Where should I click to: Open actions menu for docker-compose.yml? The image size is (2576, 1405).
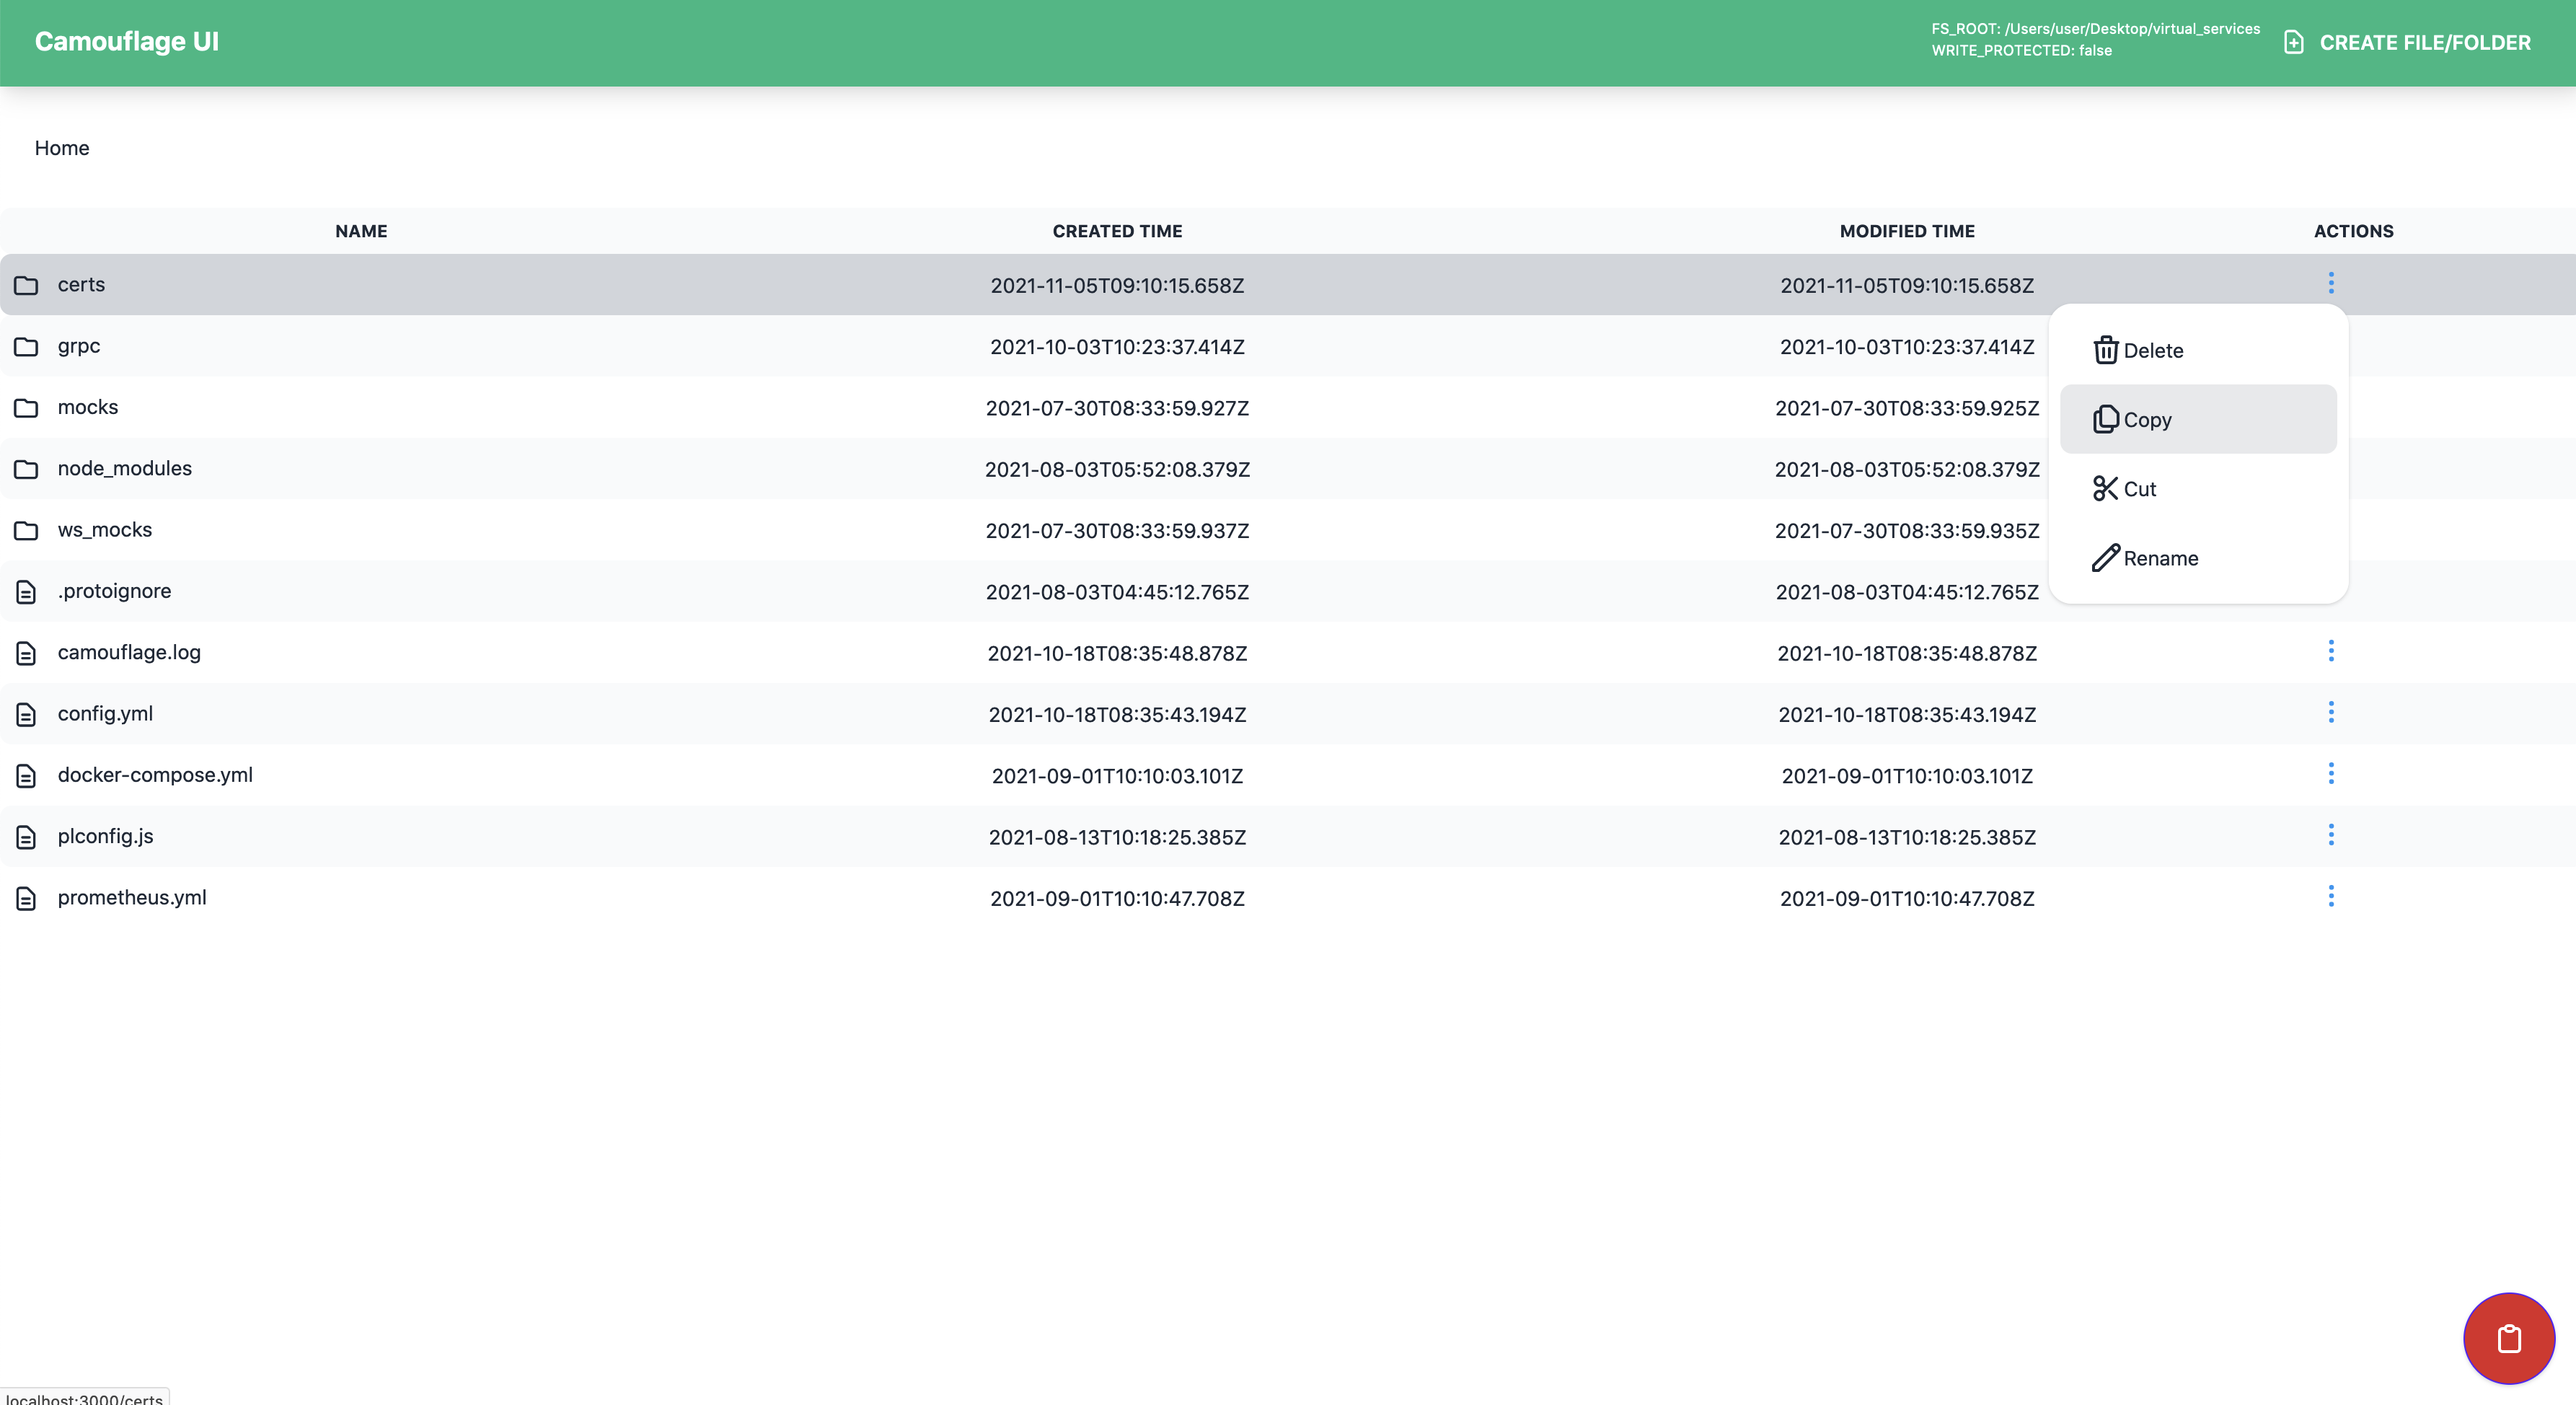2331,773
